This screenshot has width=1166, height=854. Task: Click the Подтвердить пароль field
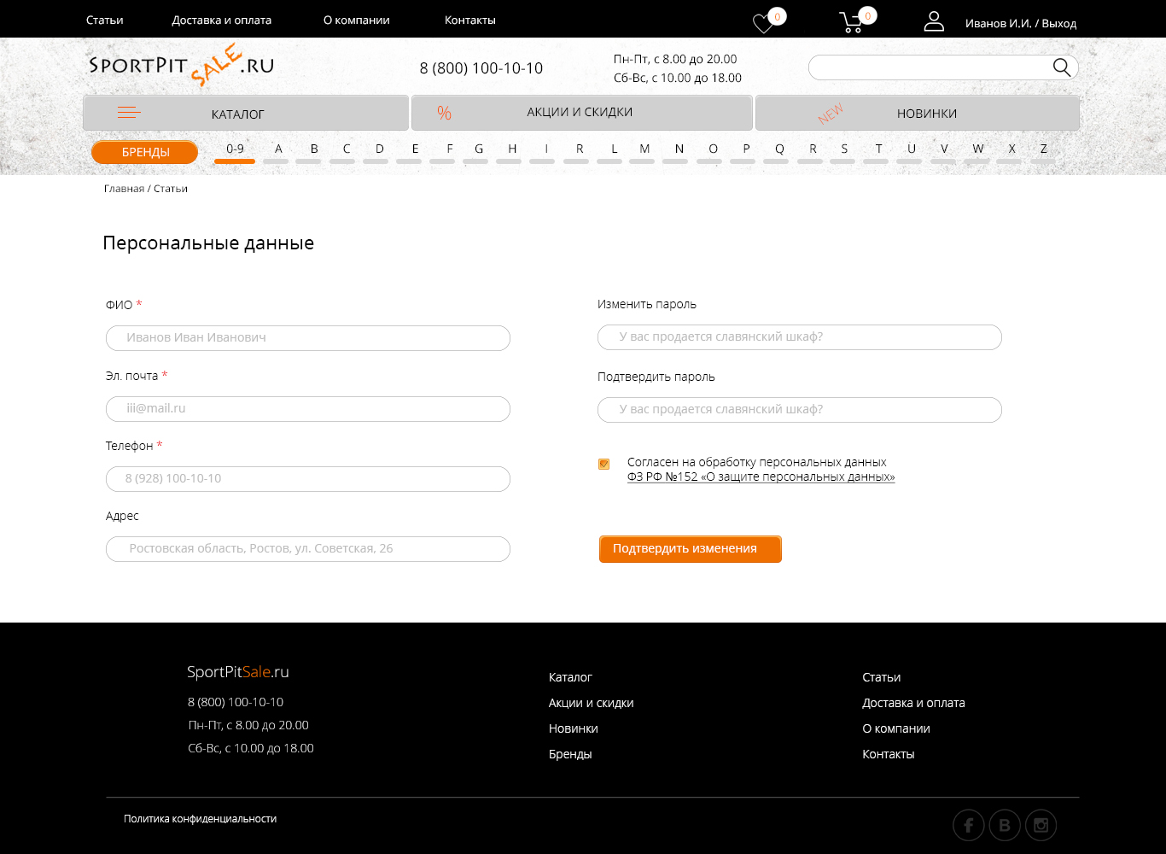point(800,410)
